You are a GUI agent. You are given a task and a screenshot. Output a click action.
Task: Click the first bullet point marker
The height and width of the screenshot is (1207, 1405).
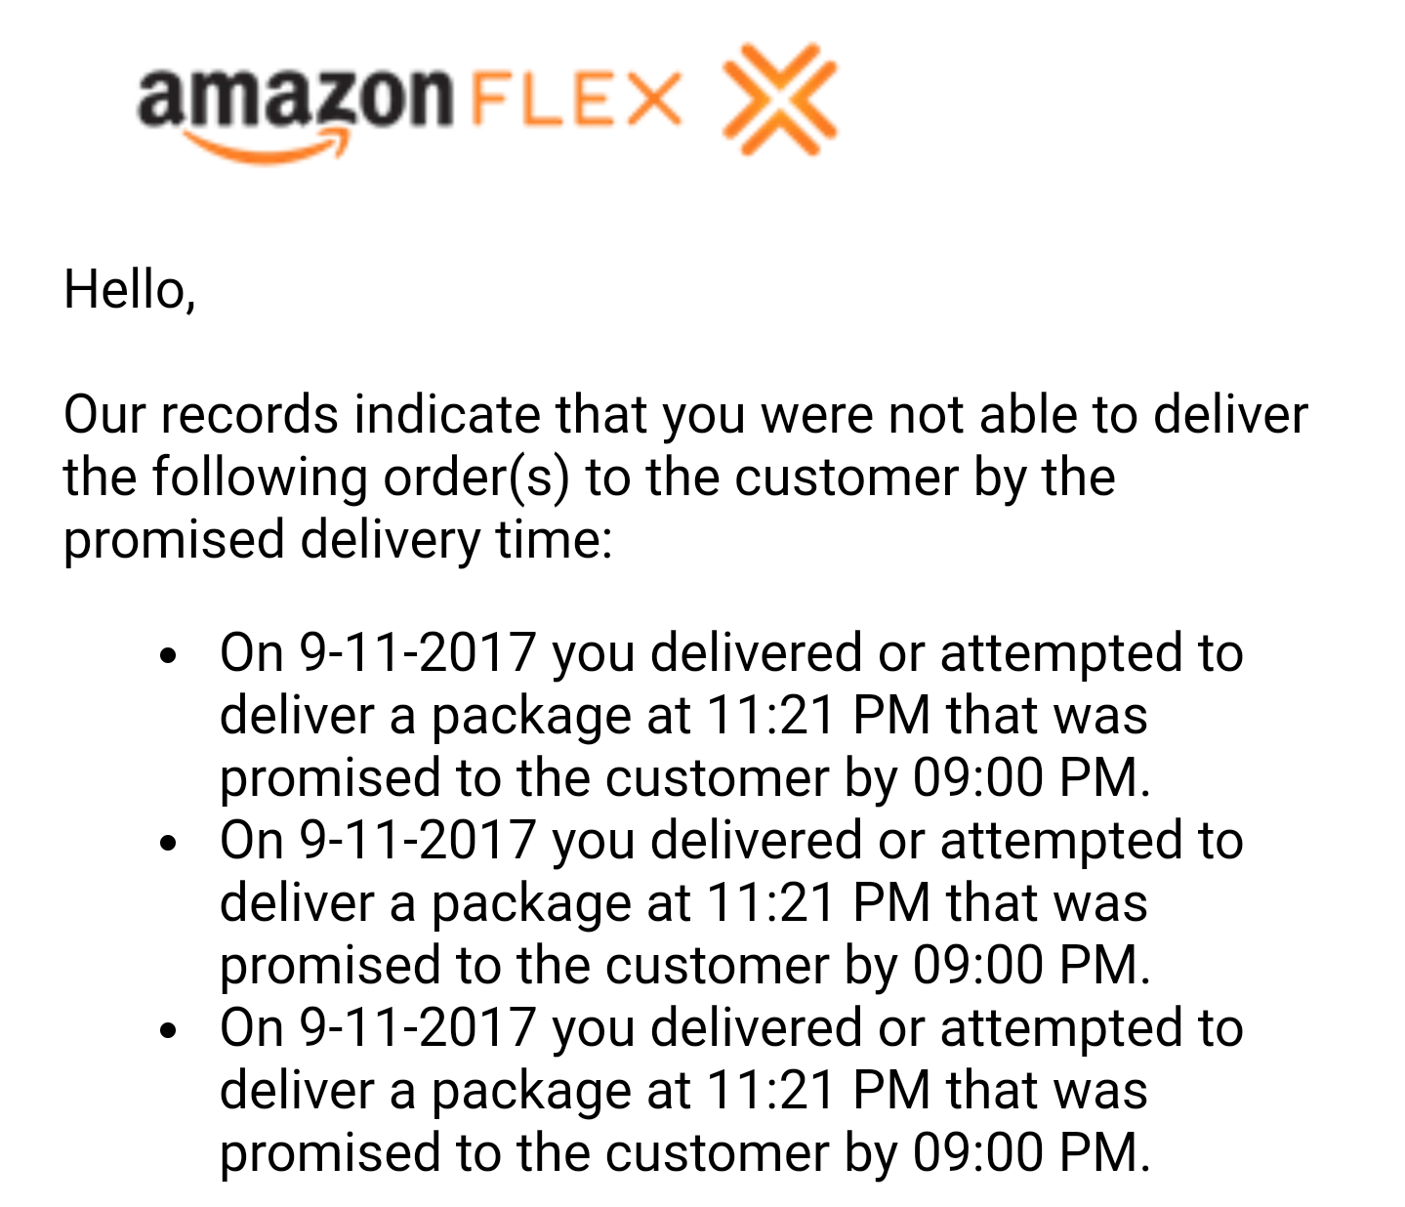170,655
